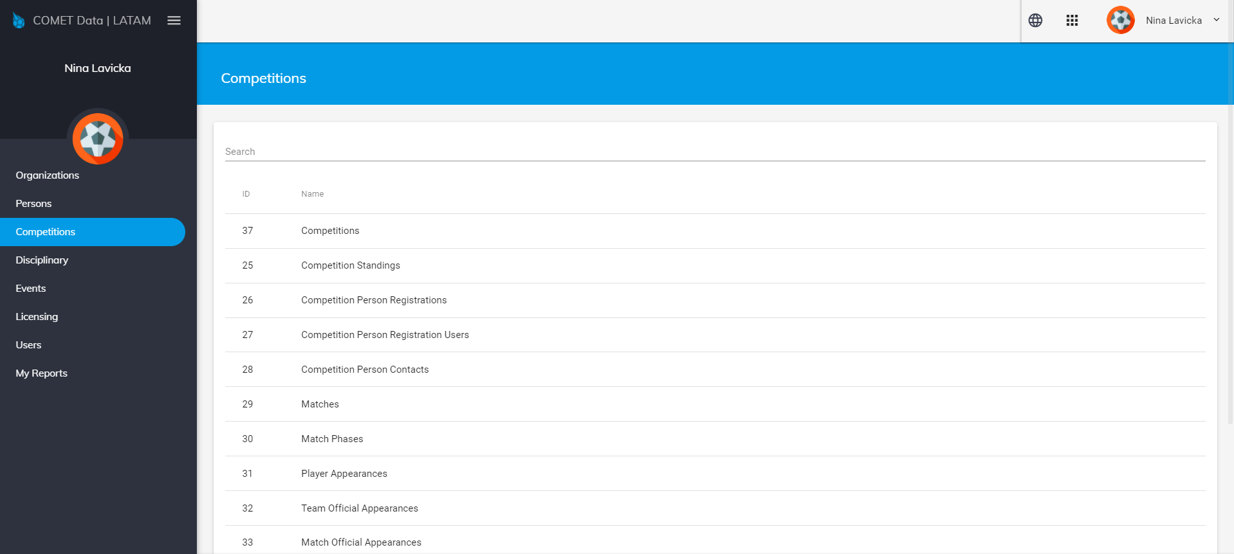Viewport: 1234px width, 554px height.
Task: Click the soccer ball avatar in top bar
Action: click(x=1120, y=21)
